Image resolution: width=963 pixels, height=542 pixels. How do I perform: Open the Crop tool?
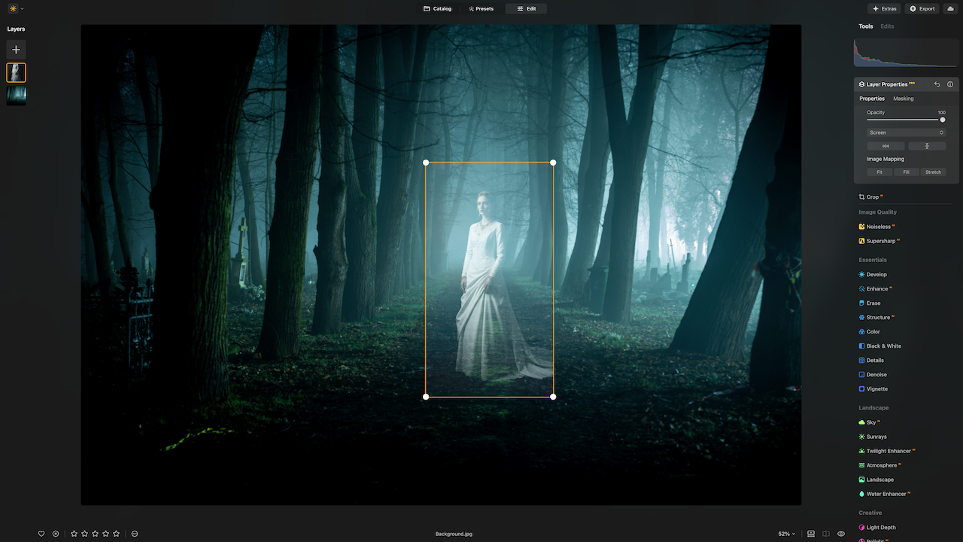point(871,197)
